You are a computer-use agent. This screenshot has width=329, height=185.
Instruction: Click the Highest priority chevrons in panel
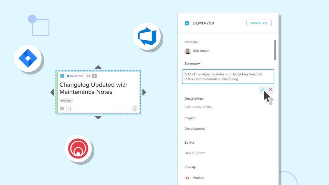coord(187,178)
